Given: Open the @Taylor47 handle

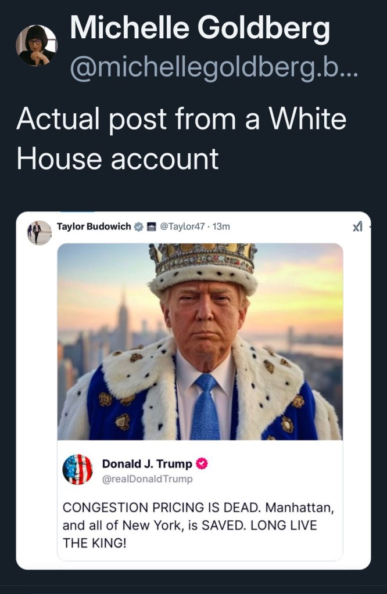Looking at the screenshot, I should [x=182, y=226].
